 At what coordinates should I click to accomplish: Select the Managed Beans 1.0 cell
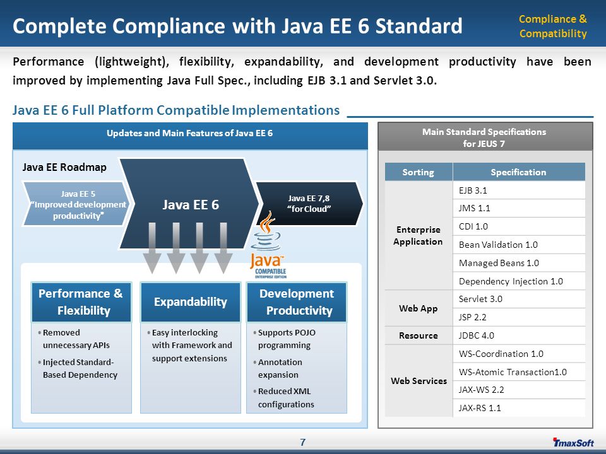click(x=519, y=263)
